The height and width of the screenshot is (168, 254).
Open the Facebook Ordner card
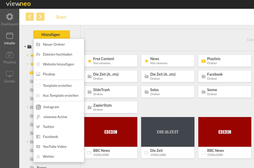225,76
